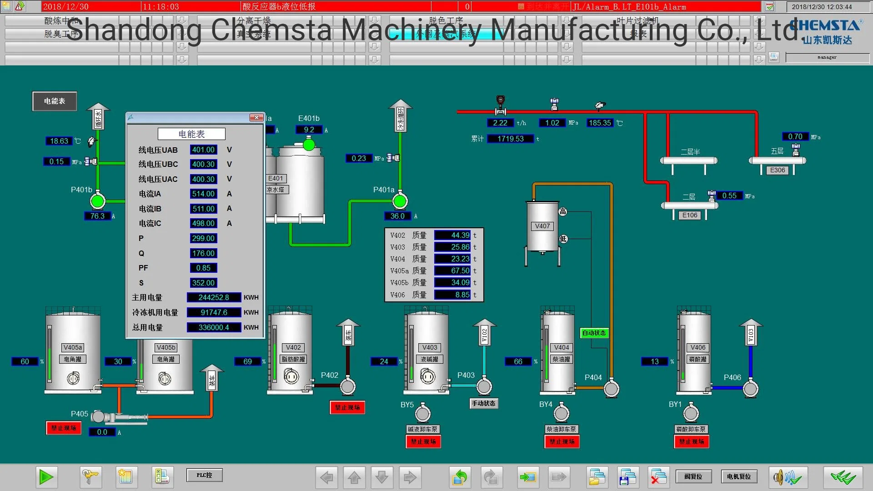Click the 主用电量 value 244252.8
Image resolution: width=873 pixels, height=491 pixels.
click(214, 297)
